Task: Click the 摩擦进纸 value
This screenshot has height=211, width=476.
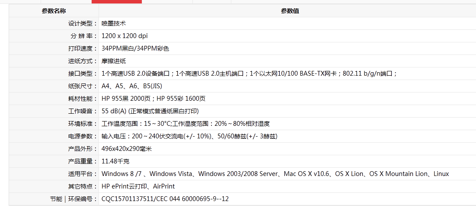Action: point(114,61)
